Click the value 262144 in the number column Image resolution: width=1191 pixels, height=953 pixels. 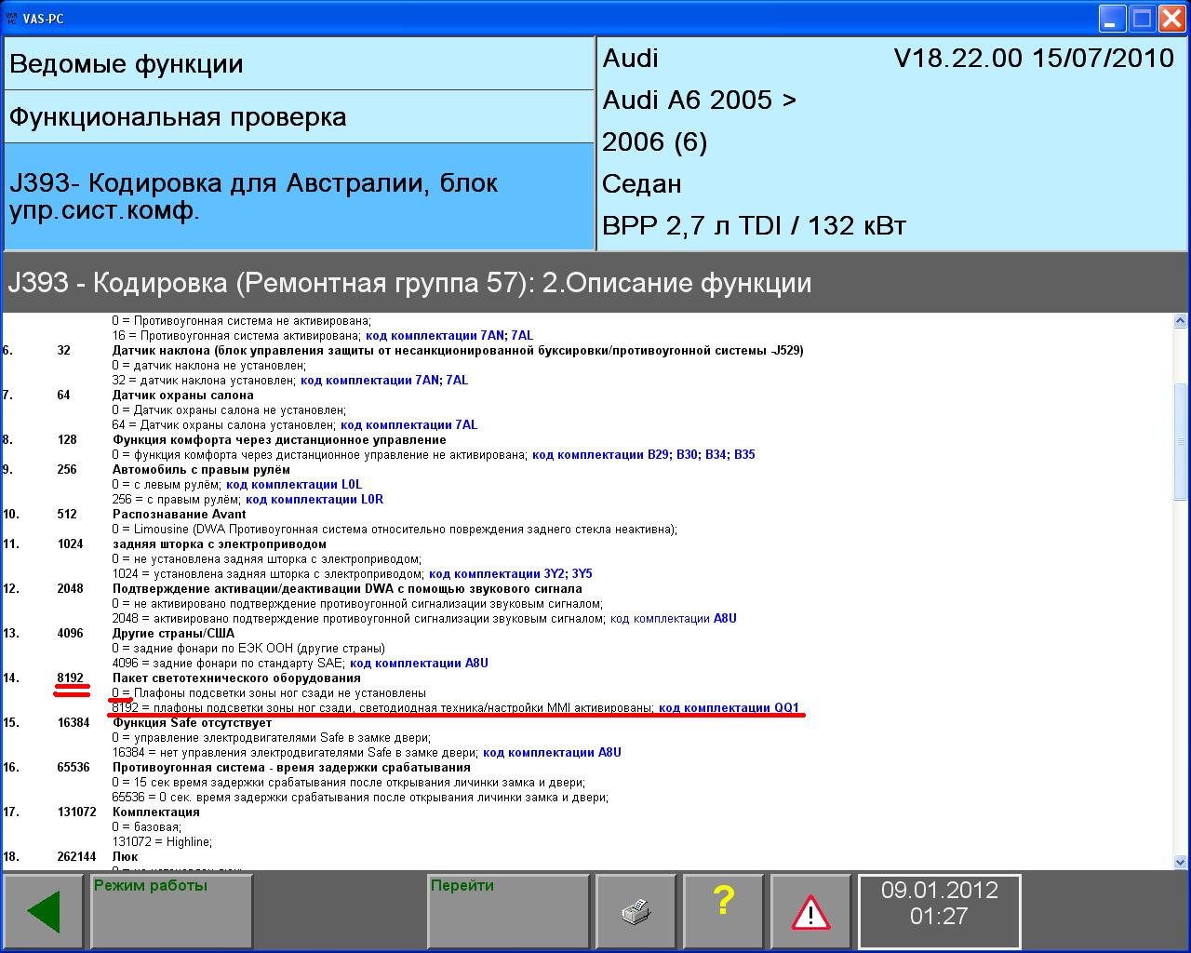(77, 857)
